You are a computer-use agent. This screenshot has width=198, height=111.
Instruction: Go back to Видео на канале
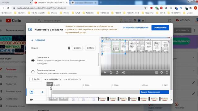(15, 30)
